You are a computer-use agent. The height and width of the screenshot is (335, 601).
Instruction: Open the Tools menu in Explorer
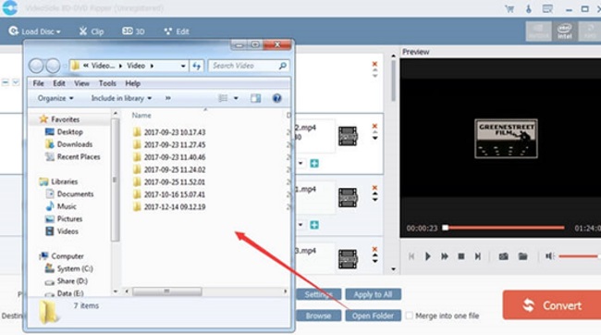(107, 83)
